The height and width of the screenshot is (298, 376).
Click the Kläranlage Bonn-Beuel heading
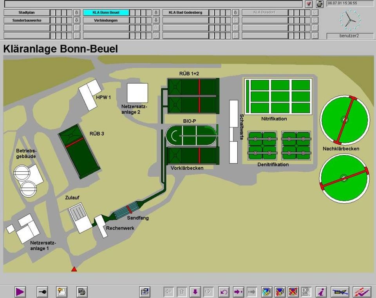[60, 49]
